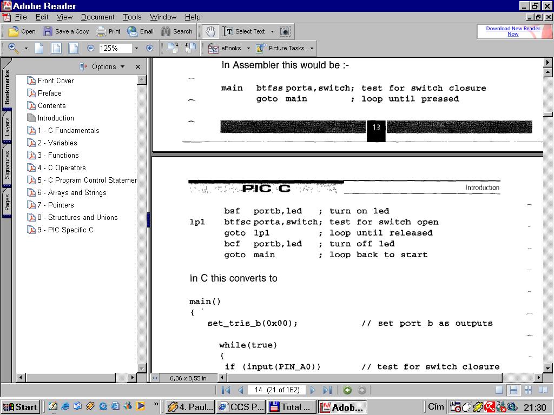The image size is (554, 415).
Task: Click the zoom out minus button
Action: pyautogui.click(x=90, y=48)
